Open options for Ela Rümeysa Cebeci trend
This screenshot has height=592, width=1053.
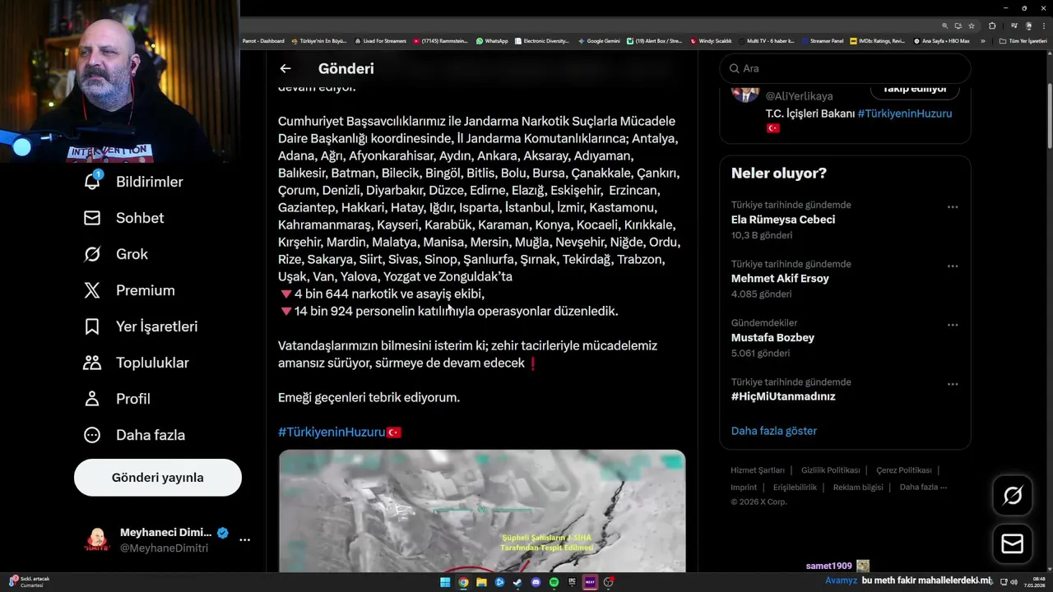(953, 207)
